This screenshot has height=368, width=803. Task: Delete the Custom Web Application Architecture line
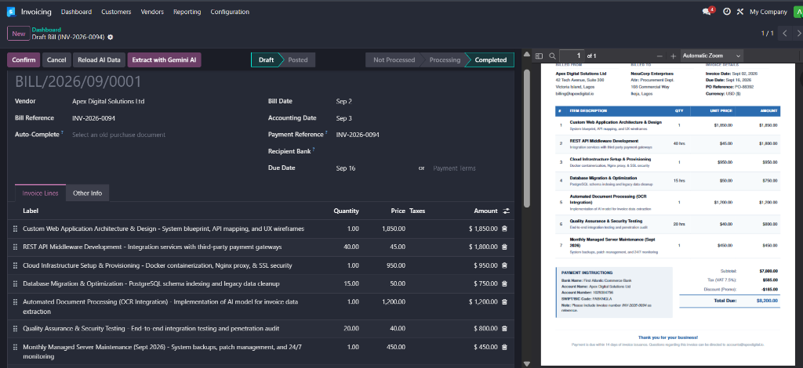point(504,229)
